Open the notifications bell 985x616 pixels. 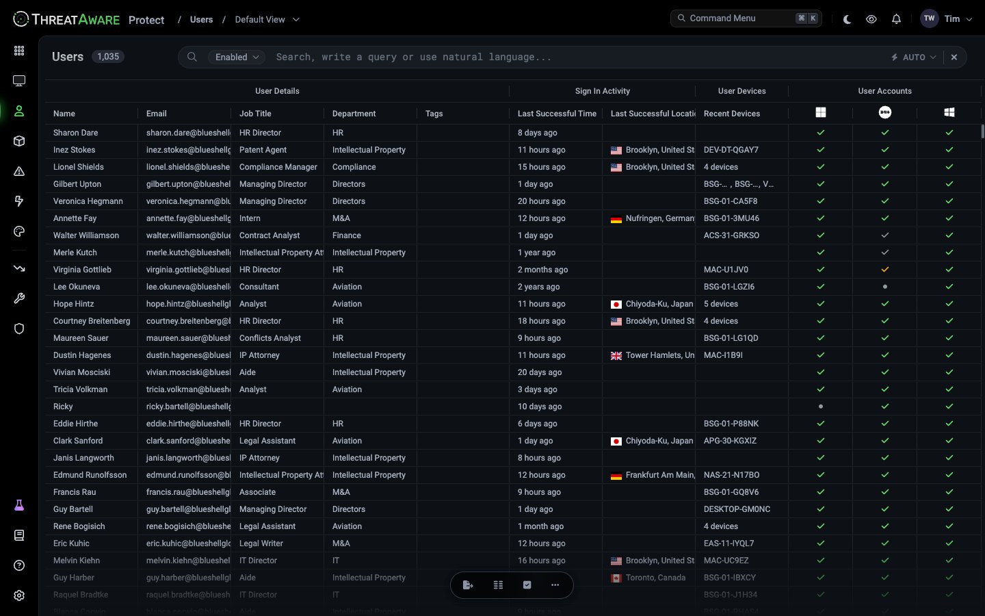(x=896, y=19)
